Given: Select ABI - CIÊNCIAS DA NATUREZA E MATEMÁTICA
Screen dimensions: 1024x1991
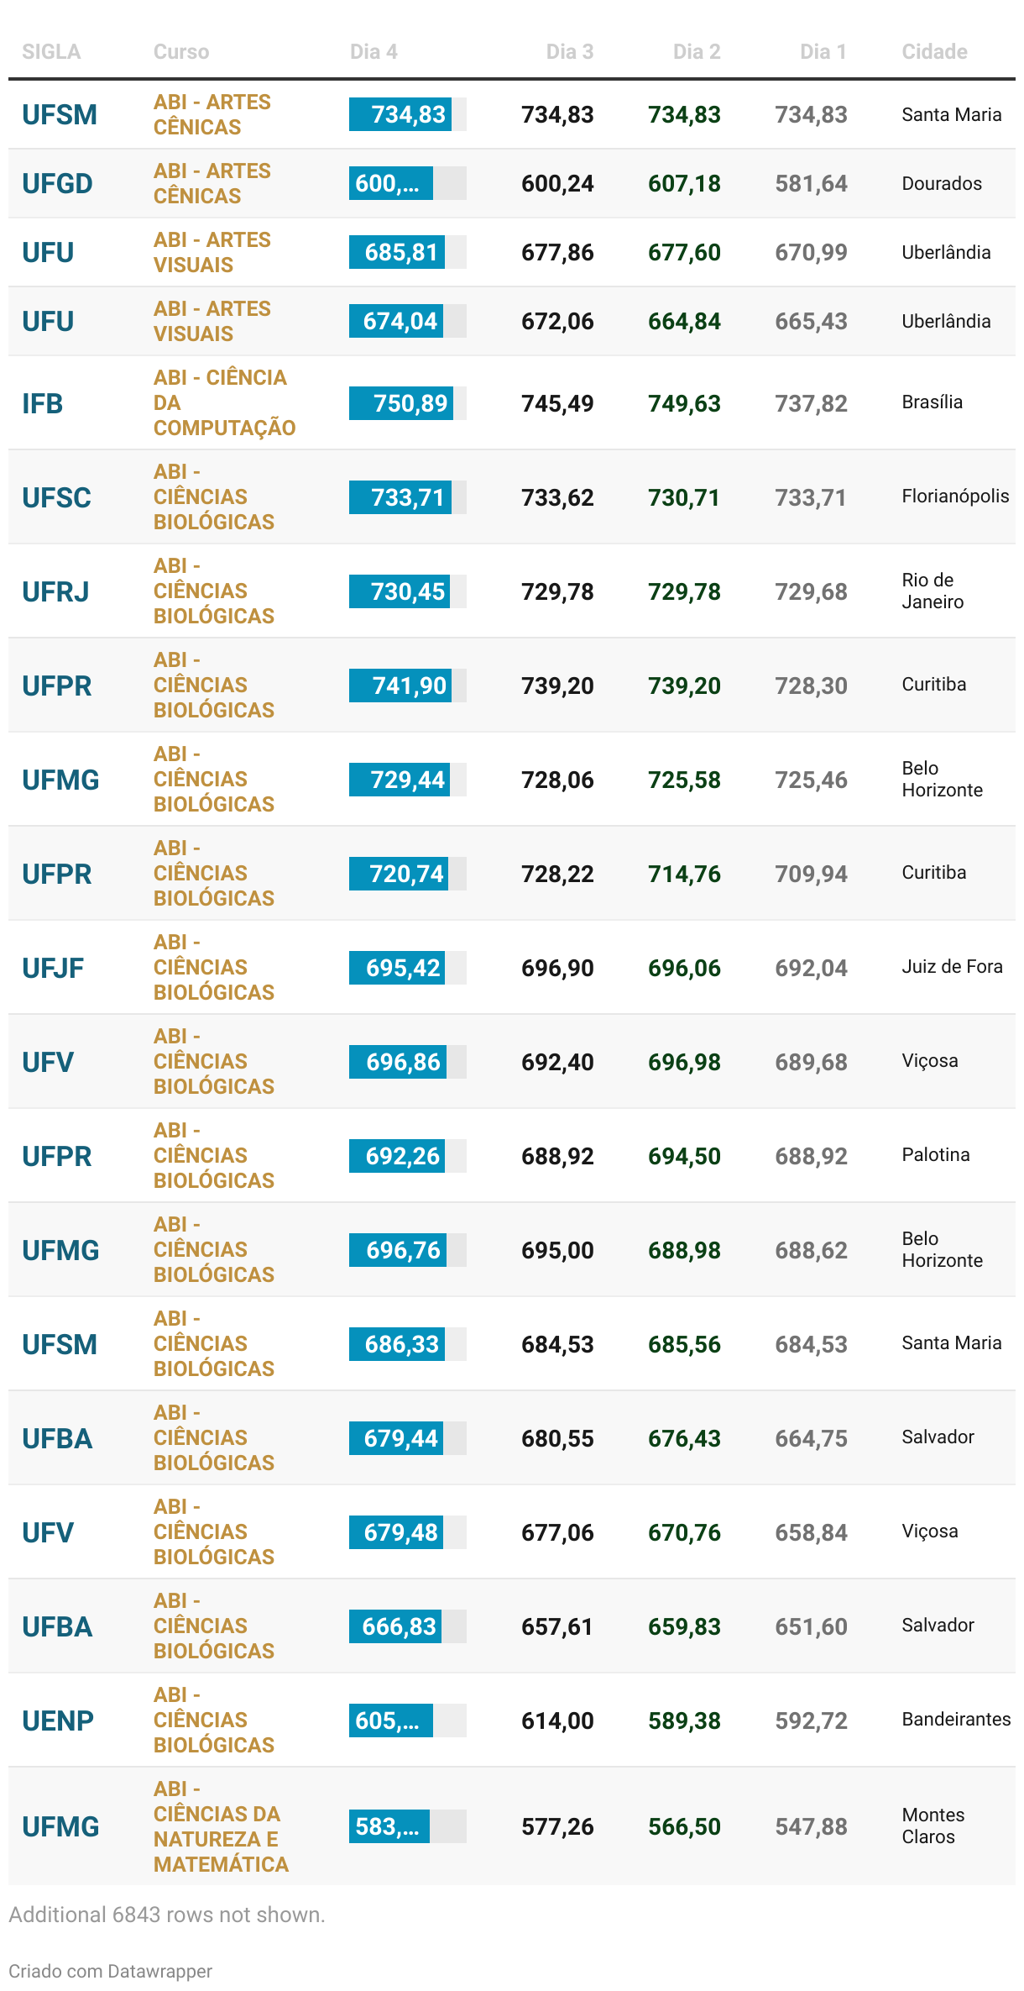Looking at the screenshot, I should (x=221, y=1826).
